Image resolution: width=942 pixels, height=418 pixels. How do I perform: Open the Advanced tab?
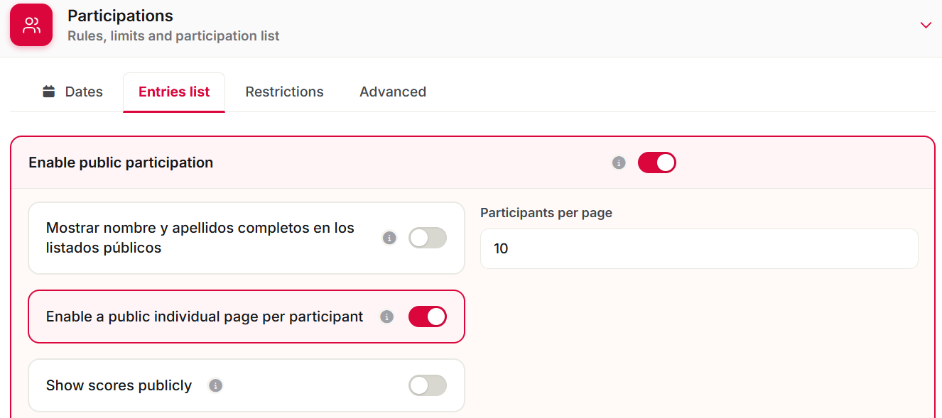click(393, 92)
